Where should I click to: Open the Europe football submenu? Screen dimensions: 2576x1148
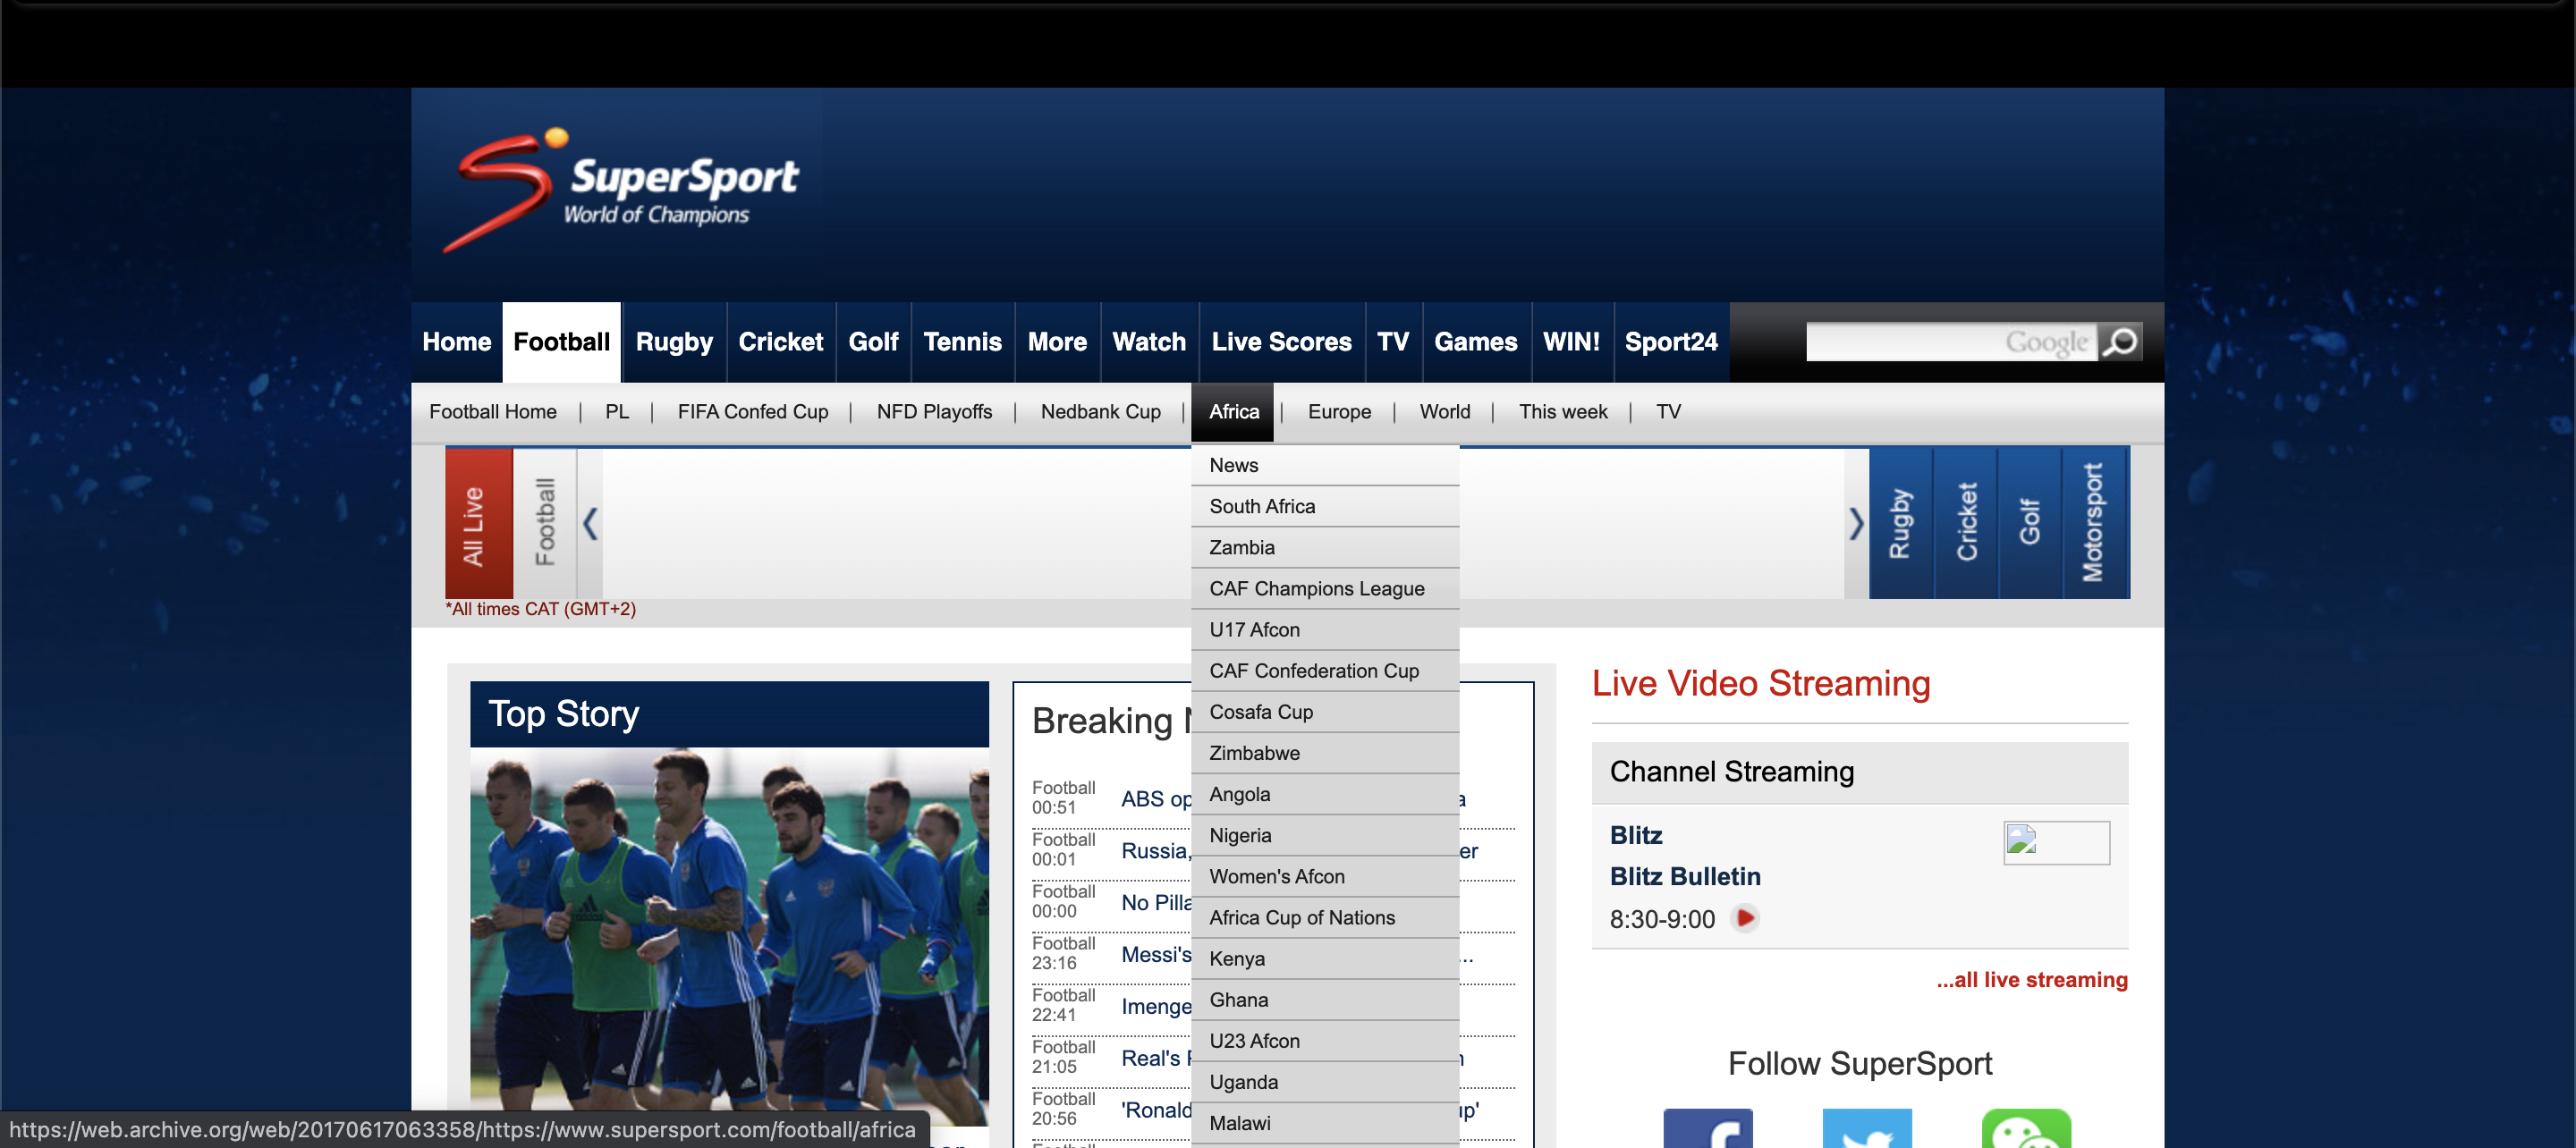point(1338,412)
